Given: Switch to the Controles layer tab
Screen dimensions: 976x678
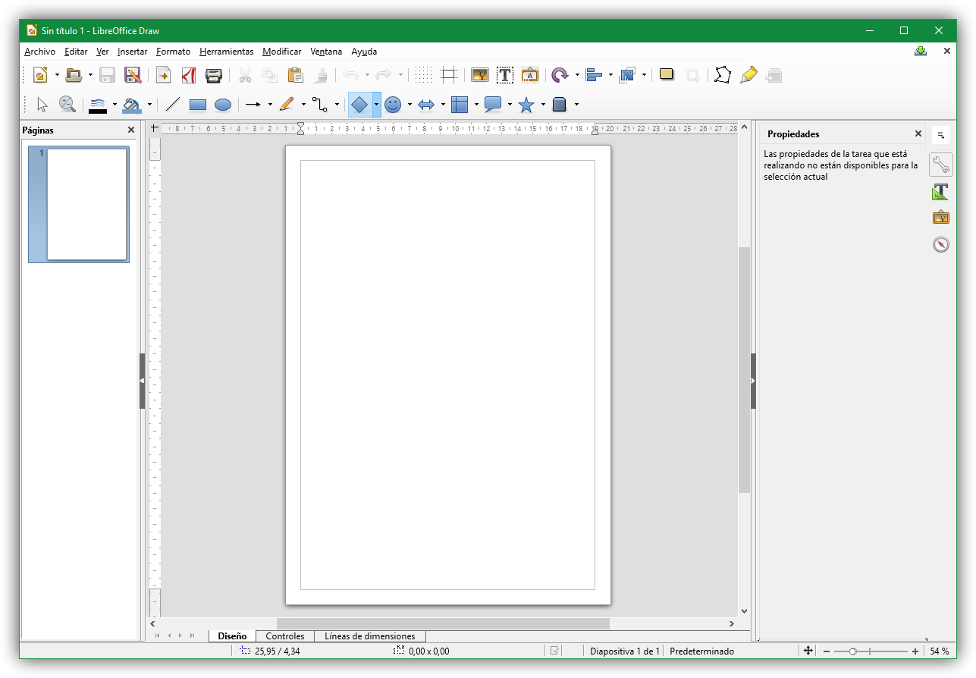Looking at the screenshot, I should point(285,636).
